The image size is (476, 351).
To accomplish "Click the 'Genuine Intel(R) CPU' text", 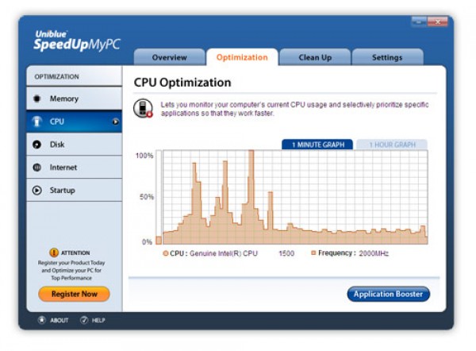I will [224, 253].
